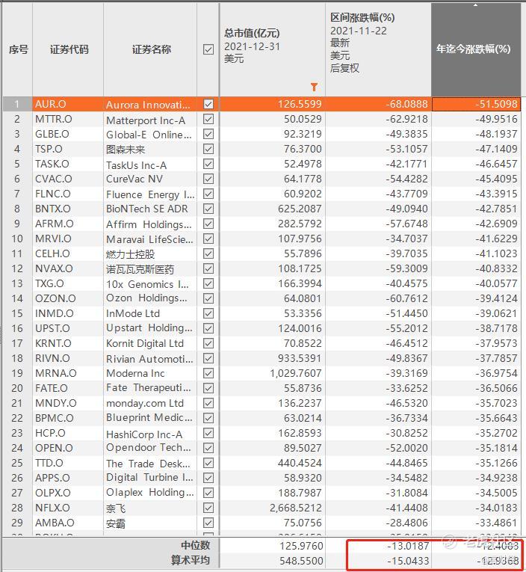The width and height of the screenshot is (526, 572).
Task: Select InMode Ltd name cell
Action: (x=150, y=313)
